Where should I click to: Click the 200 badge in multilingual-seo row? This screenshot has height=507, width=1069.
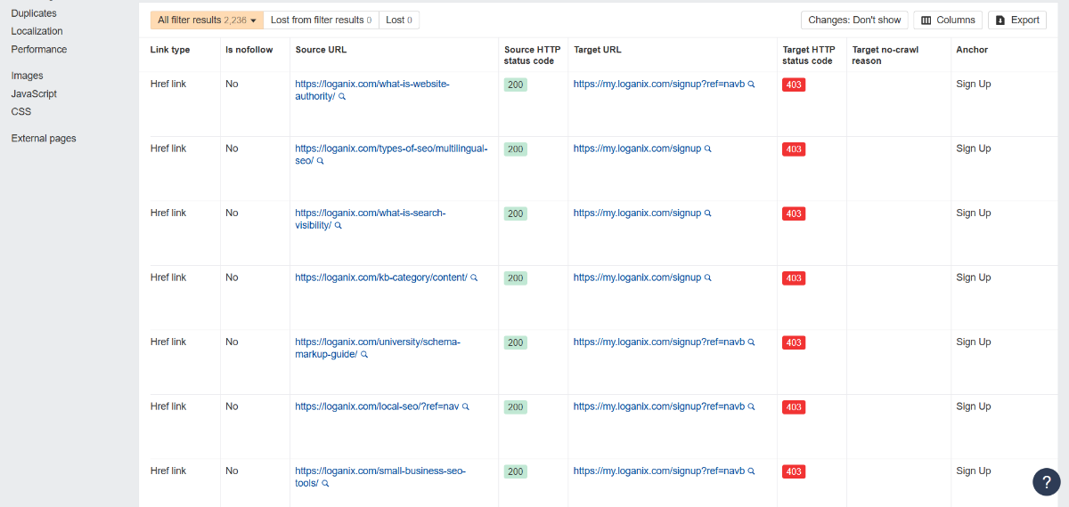[516, 149]
